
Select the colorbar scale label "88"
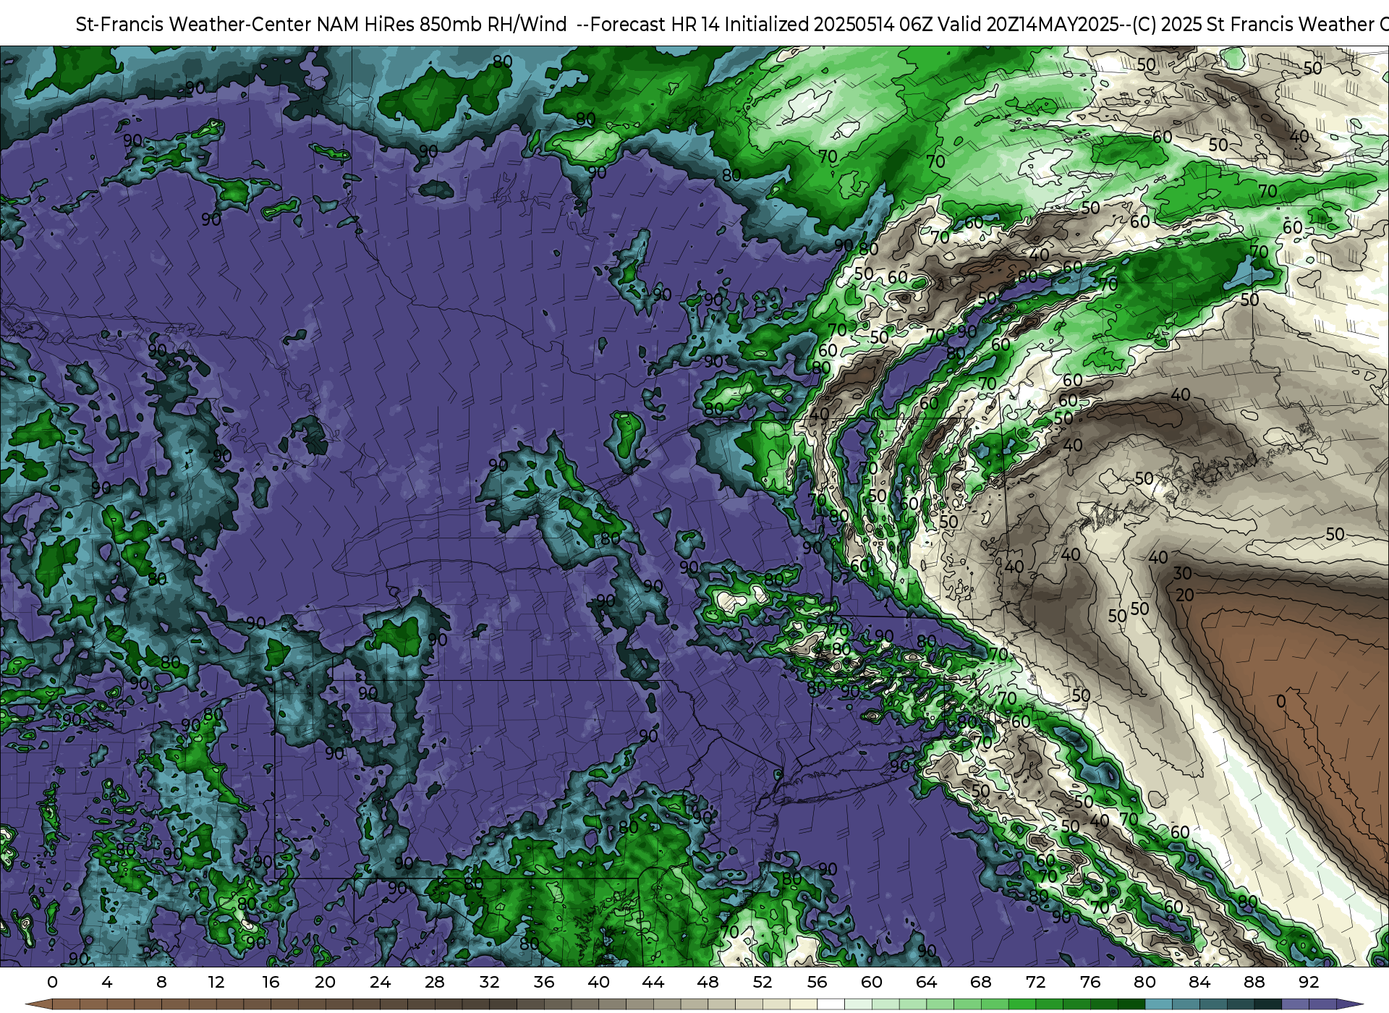point(1254,982)
